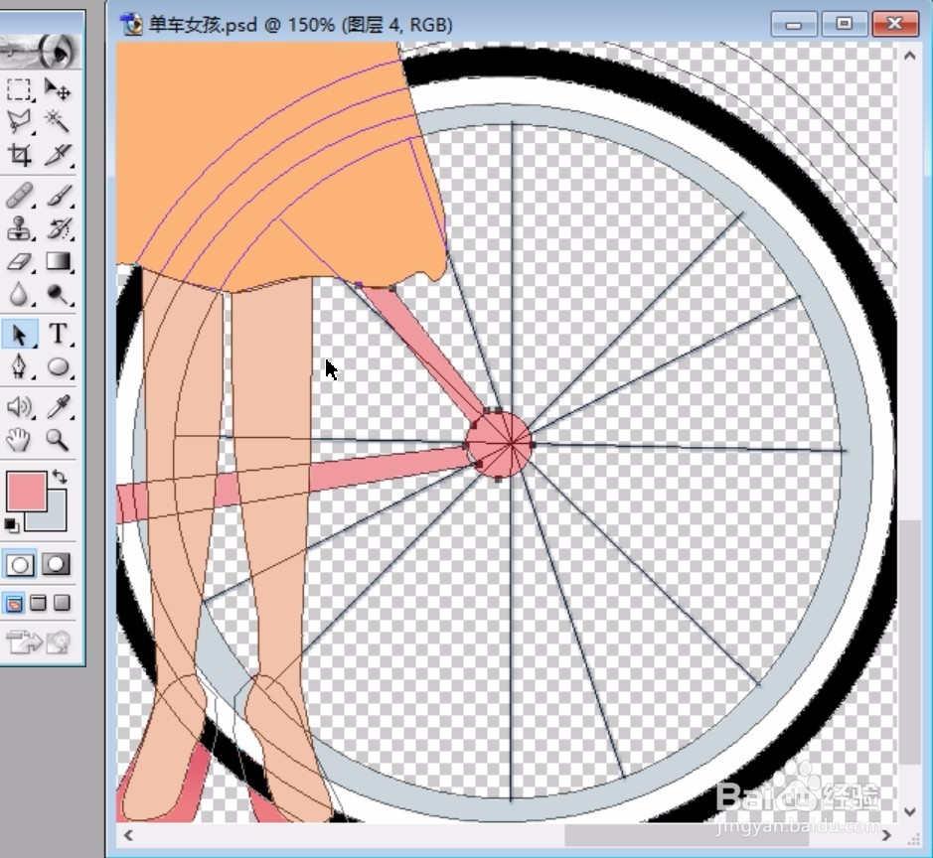This screenshot has width=933, height=858.
Task: Close the 单车女孩.psd document window
Action: coord(895,25)
